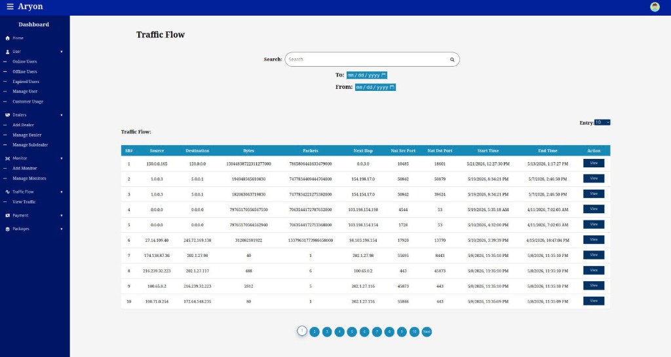
Task: Open the user avatar profile icon
Action: [x=655, y=7]
